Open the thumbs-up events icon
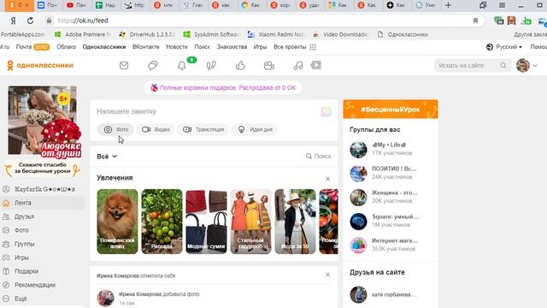547x308 pixels. coord(240,65)
